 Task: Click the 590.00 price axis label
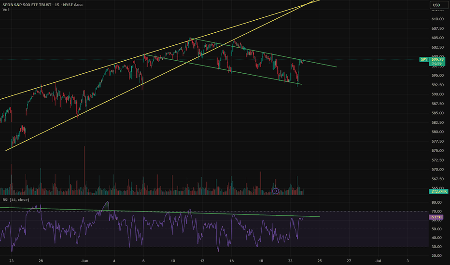(x=437, y=94)
